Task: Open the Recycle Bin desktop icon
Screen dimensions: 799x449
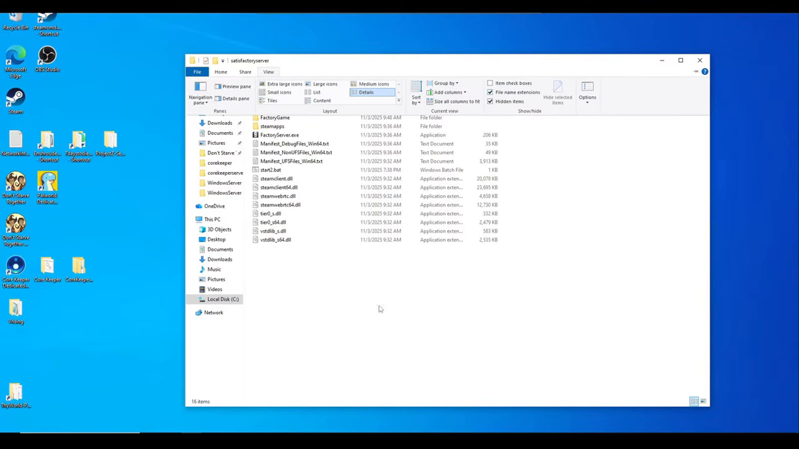Action: [x=15, y=22]
